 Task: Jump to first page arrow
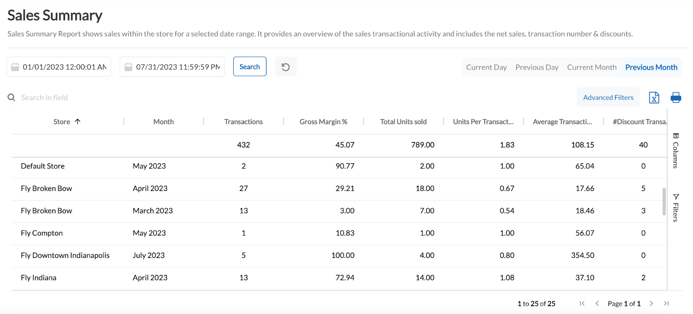pos(582,304)
